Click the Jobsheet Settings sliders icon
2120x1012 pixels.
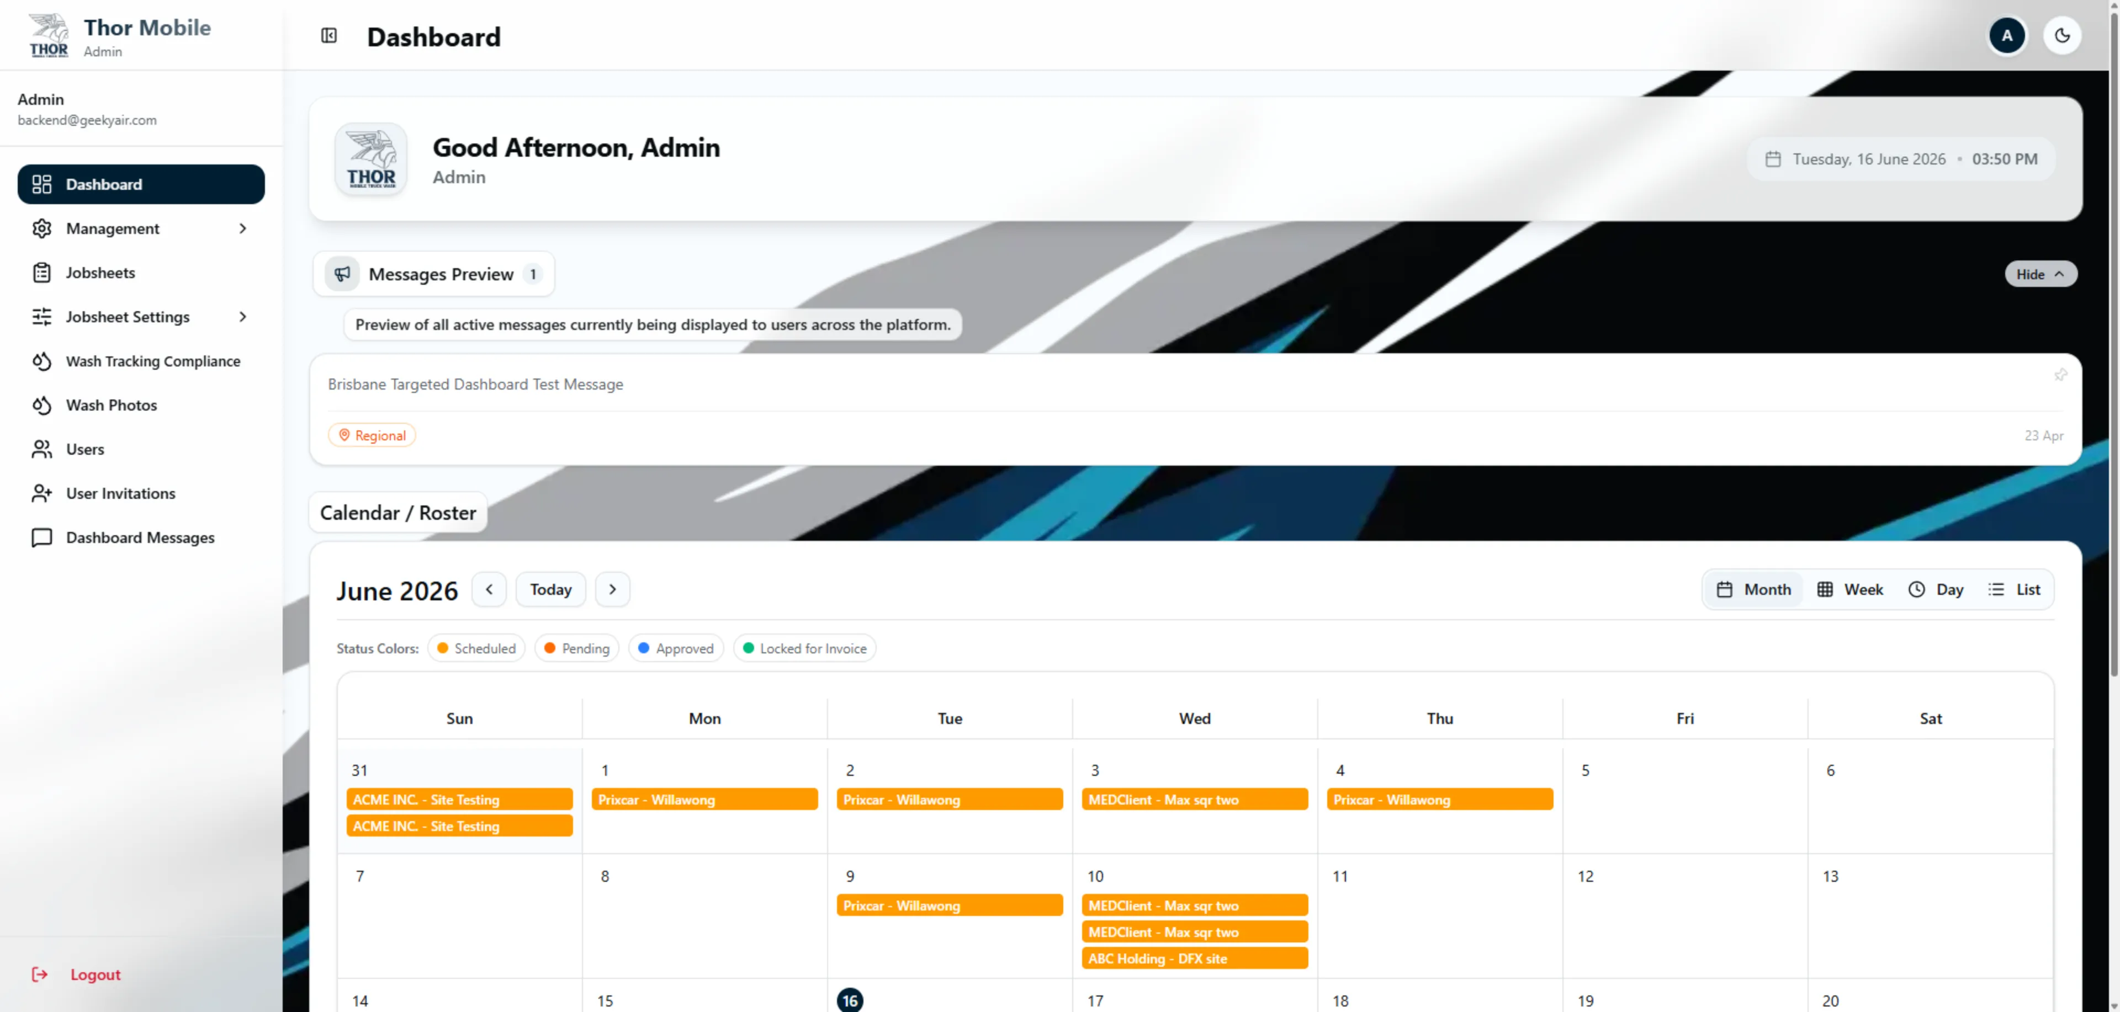(42, 317)
